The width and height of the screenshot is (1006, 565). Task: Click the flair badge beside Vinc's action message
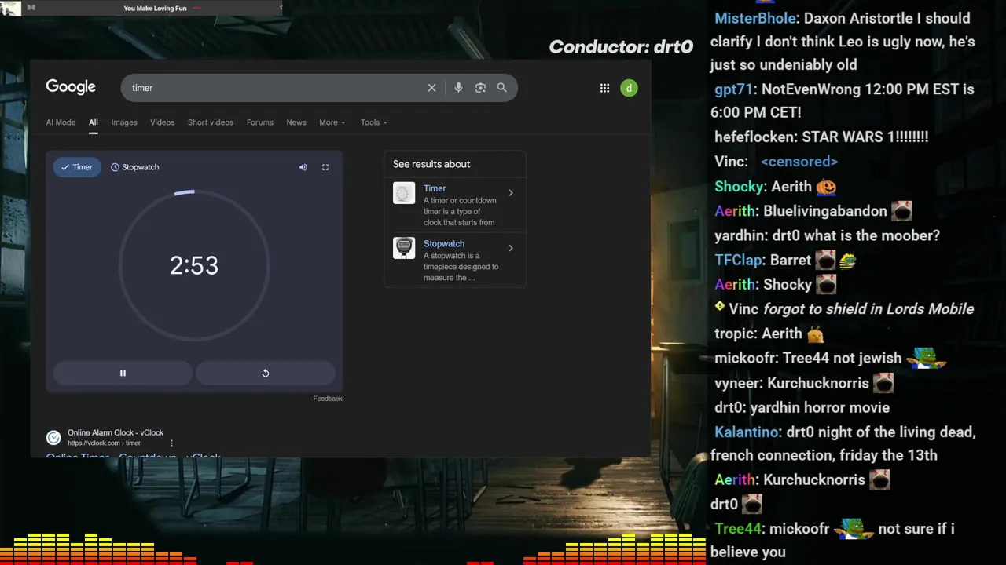tap(719, 307)
